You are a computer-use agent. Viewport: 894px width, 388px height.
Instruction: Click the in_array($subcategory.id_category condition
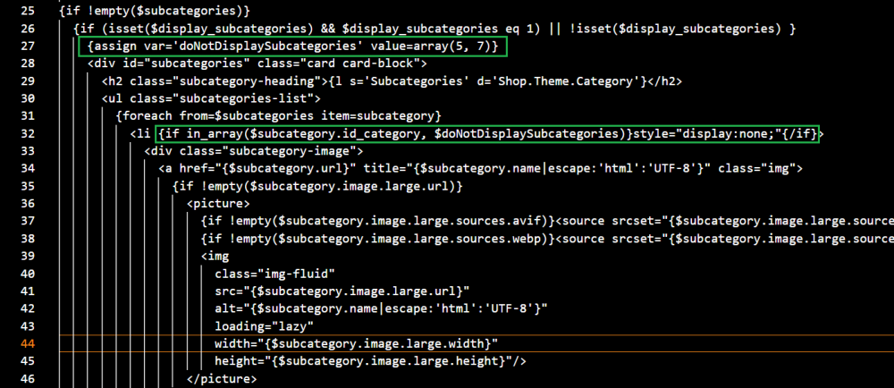click(x=489, y=133)
